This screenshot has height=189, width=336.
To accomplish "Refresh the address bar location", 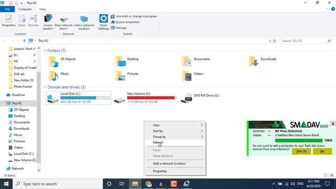I will click(275, 41).
